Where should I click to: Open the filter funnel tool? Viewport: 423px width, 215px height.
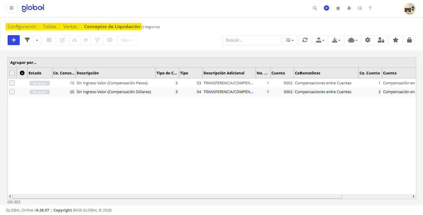(27, 40)
